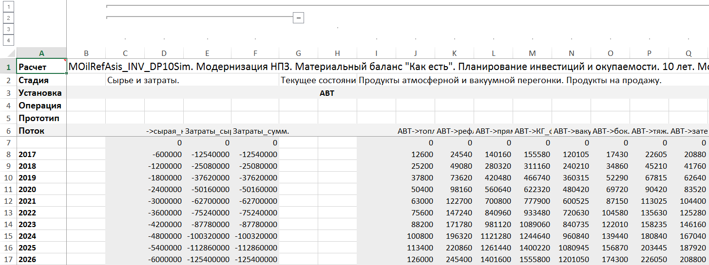Viewport: 709px width, 265px height.
Task: Click cell A1 labeled Расчет
Action: pyautogui.click(x=41, y=67)
